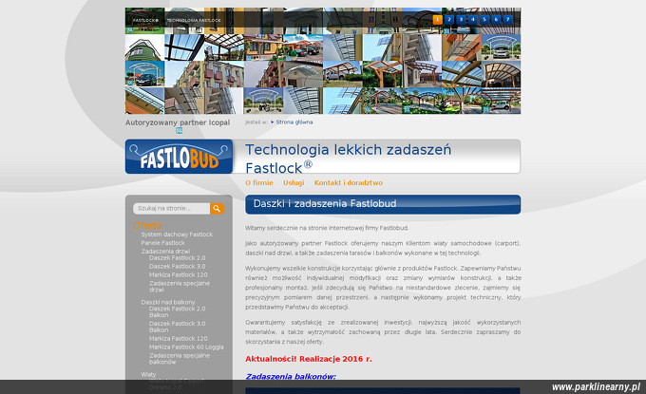Select slide number 1 in the banner
646x394 pixels.
click(438, 19)
